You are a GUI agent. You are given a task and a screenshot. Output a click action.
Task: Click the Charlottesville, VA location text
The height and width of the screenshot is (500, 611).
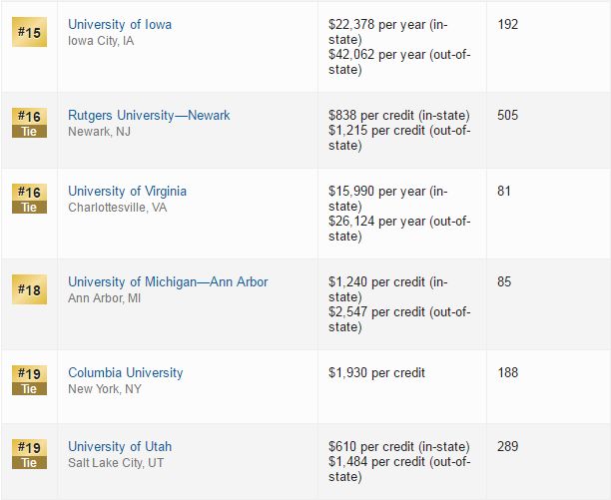click(117, 208)
